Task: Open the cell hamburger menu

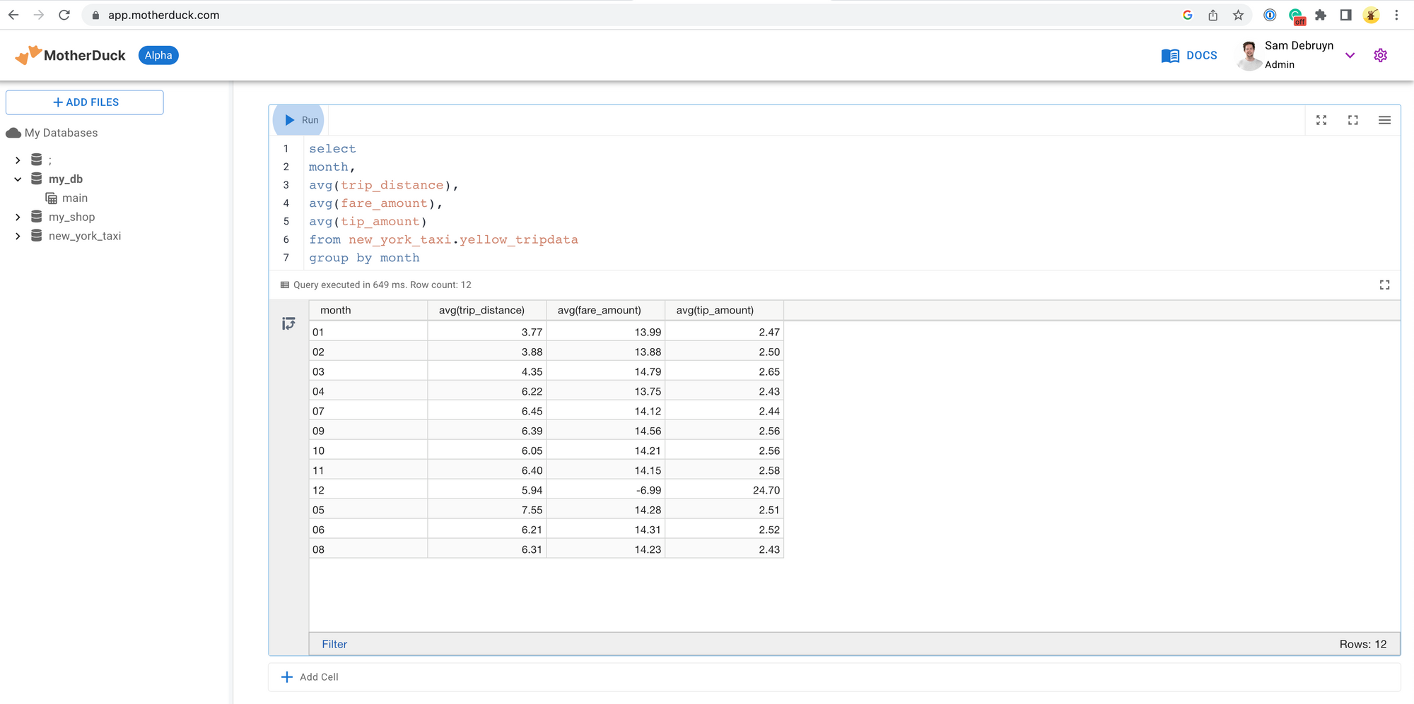Action: point(1384,120)
